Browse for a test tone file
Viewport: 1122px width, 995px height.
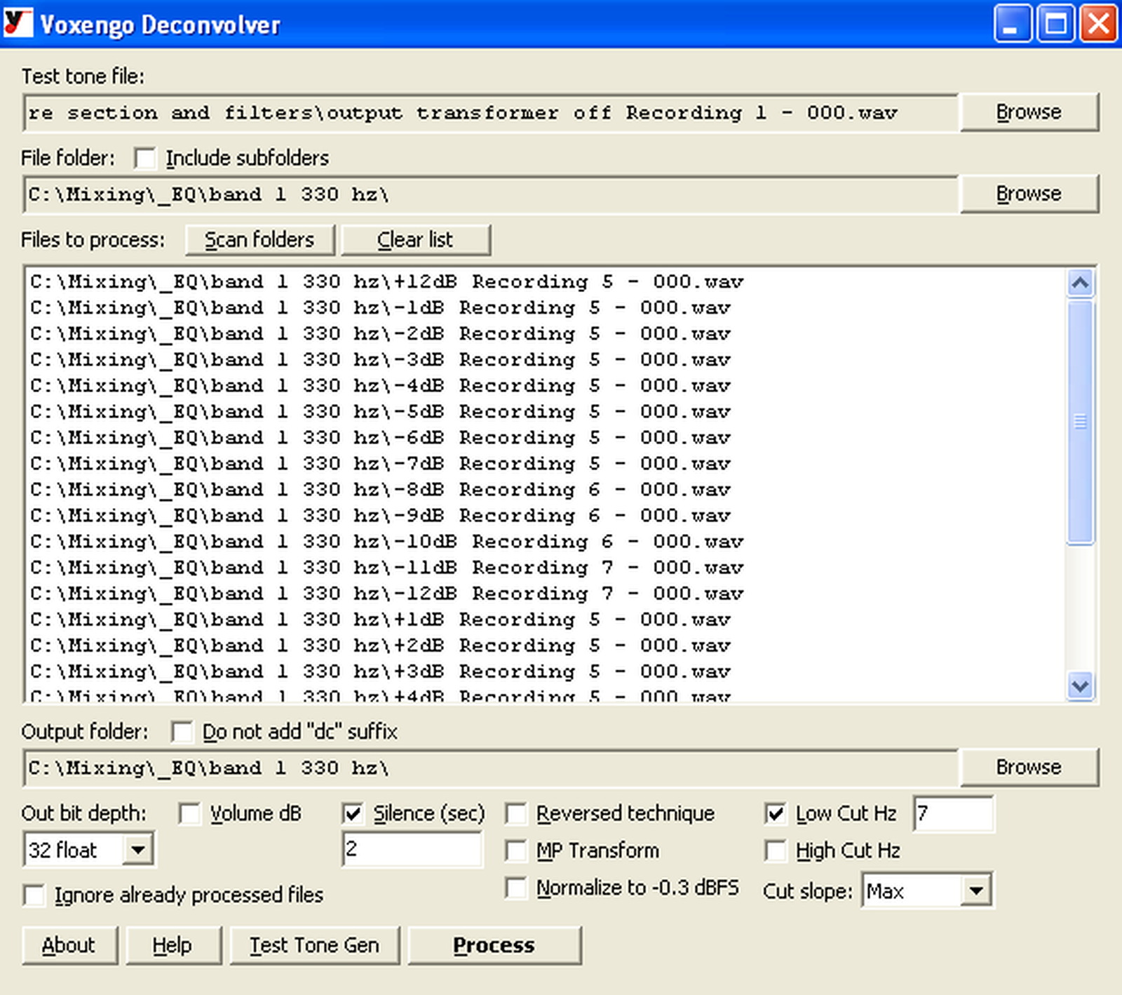point(1029,112)
